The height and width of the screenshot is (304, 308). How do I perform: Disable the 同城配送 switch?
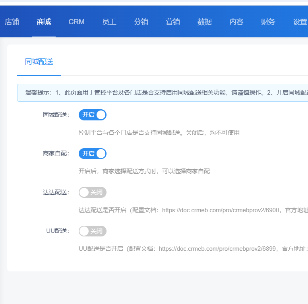[93, 115]
